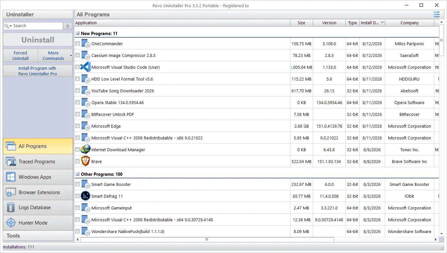Click Install Program with Revo Uninstaller Pro
This screenshot has height=253, width=447.
[x=38, y=71]
